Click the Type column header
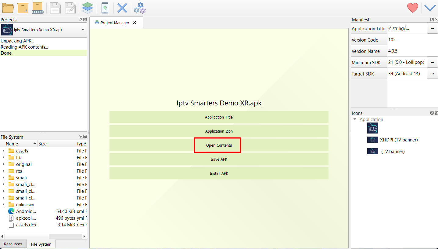 pyautogui.click(x=81, y=144)
